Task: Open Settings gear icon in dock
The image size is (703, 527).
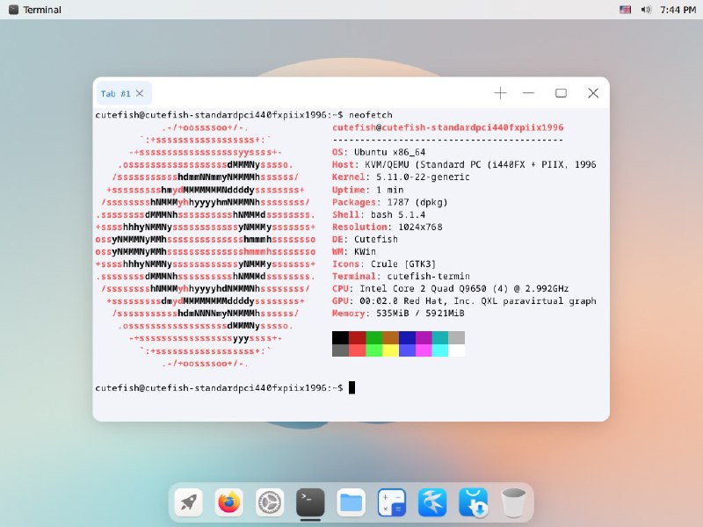Action: click(x=270, y=502)
